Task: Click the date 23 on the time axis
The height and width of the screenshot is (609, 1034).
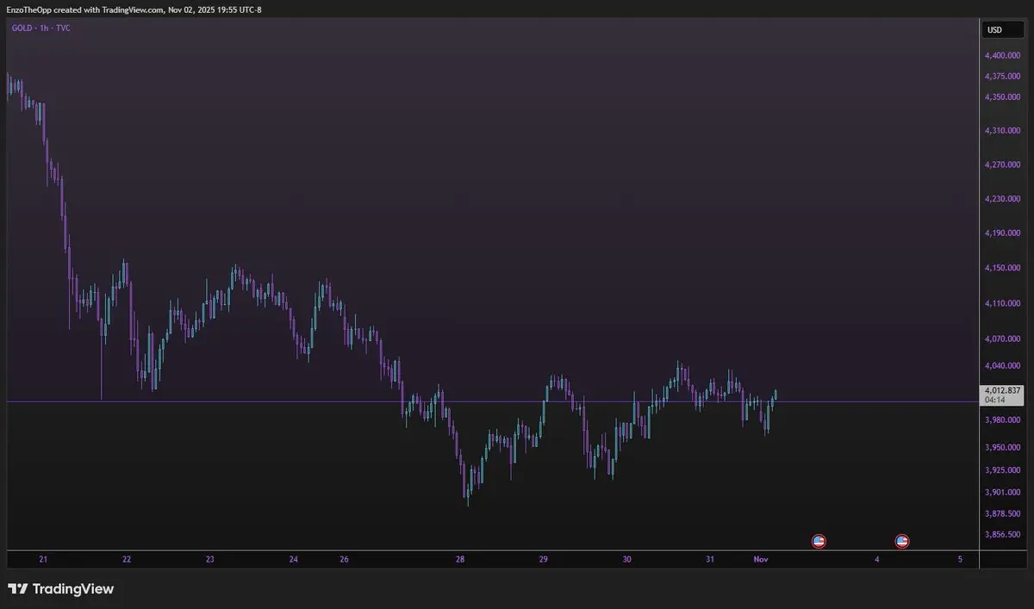Action: tap(210, 559)
